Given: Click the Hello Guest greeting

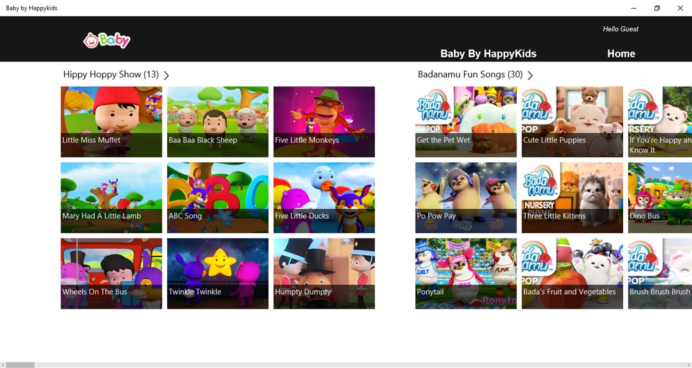Looking at the screenshot, I should (x=620, y=29).
